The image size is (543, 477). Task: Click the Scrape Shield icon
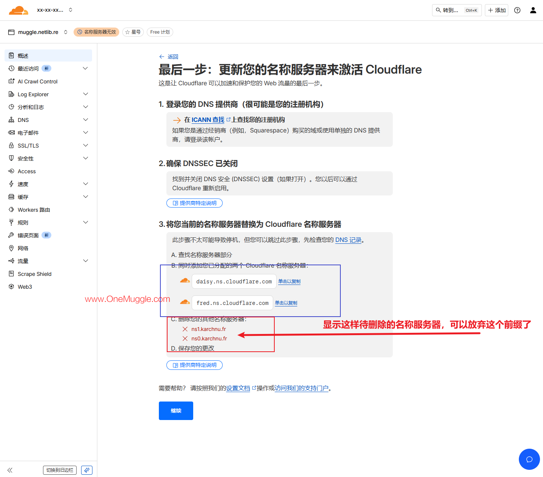(x=11, y=274)
